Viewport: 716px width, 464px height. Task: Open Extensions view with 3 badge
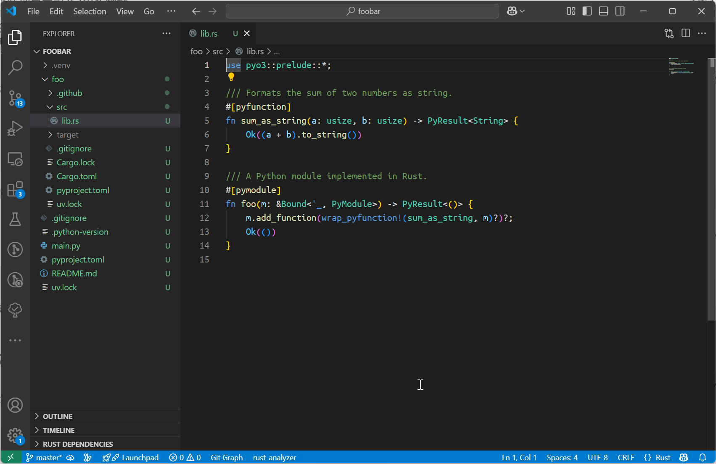tap(15, 189)
